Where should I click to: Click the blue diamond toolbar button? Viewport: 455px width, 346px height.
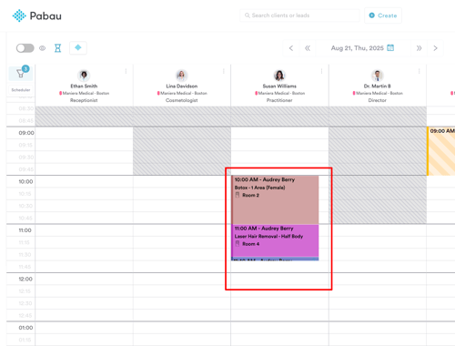[x=78, y=47]
